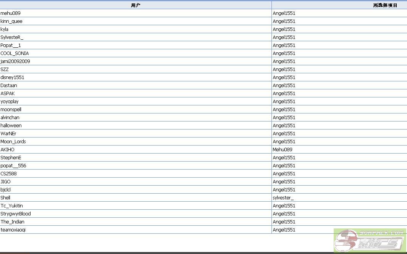Click the 用户 column header
This screenshot has height=254, width=407.
136,5
